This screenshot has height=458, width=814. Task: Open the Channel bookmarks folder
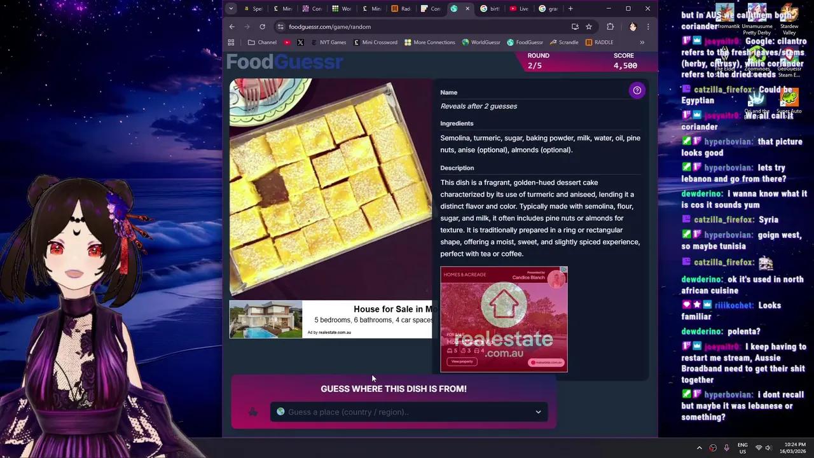262,43
